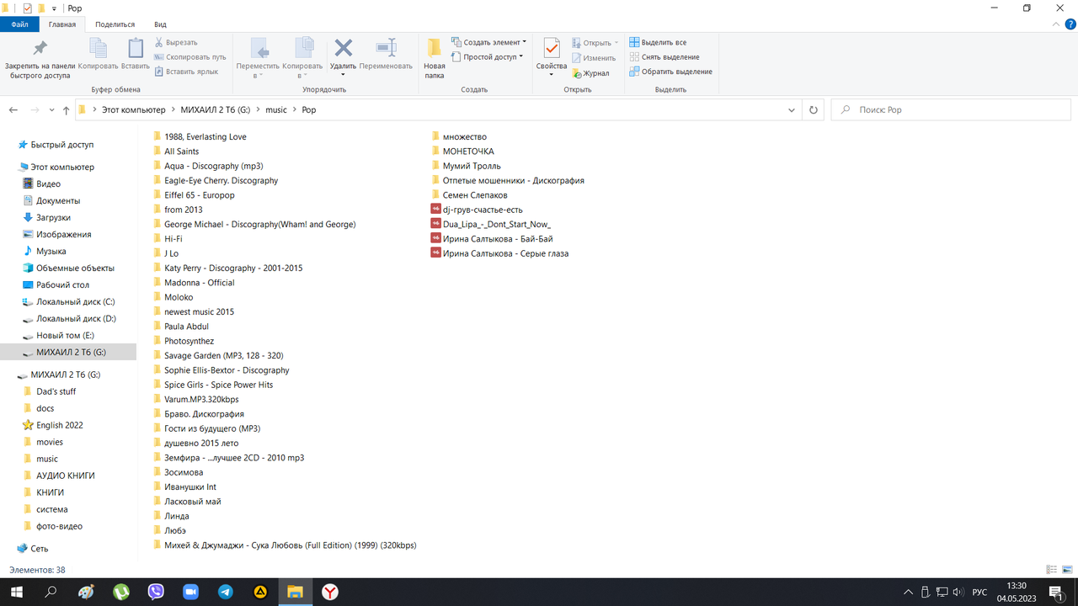1078x606 pixels.
Task: Open recent locations dropdown arrow
Action: [51, 110]
